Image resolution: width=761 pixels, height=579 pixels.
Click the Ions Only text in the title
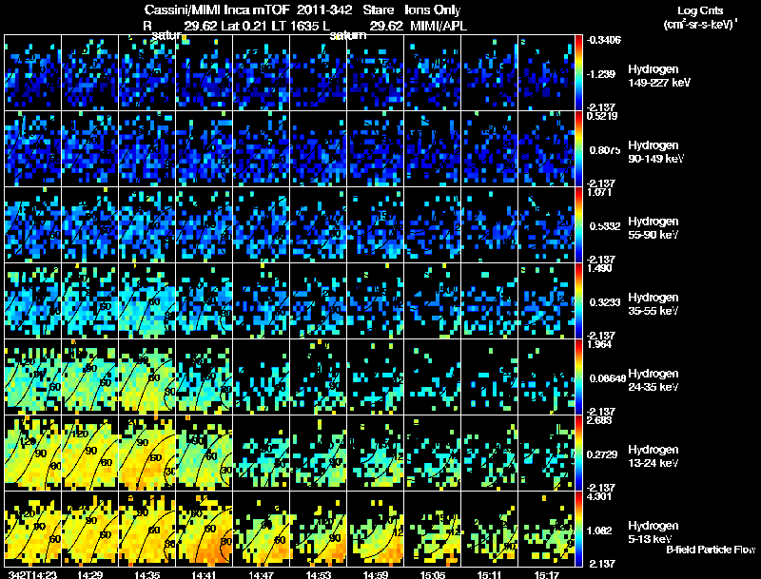pos(433,10)
